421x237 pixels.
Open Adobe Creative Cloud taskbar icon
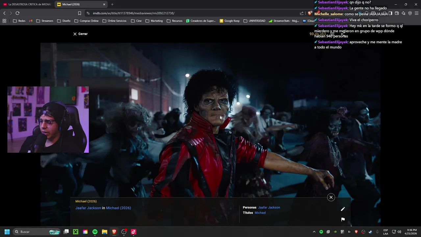[85, 232]
